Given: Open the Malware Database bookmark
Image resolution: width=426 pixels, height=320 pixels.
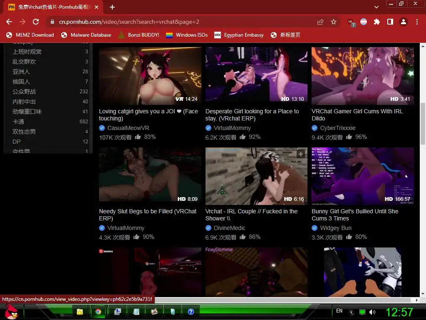Looking at the screenshot, I should point(86,35).
